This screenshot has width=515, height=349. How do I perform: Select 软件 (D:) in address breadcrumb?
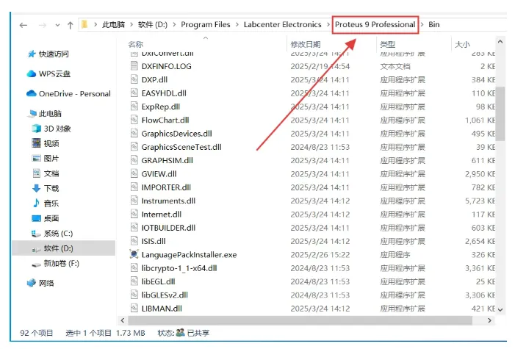153,25
